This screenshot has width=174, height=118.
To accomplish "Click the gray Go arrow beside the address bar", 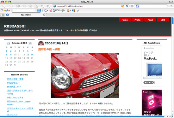I will tap(132, 6).
